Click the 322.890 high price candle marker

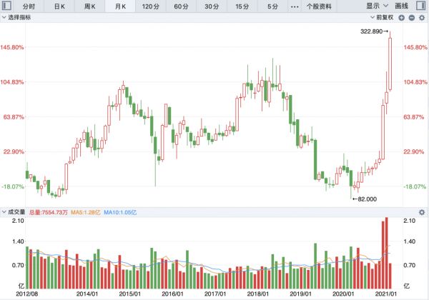375,31
